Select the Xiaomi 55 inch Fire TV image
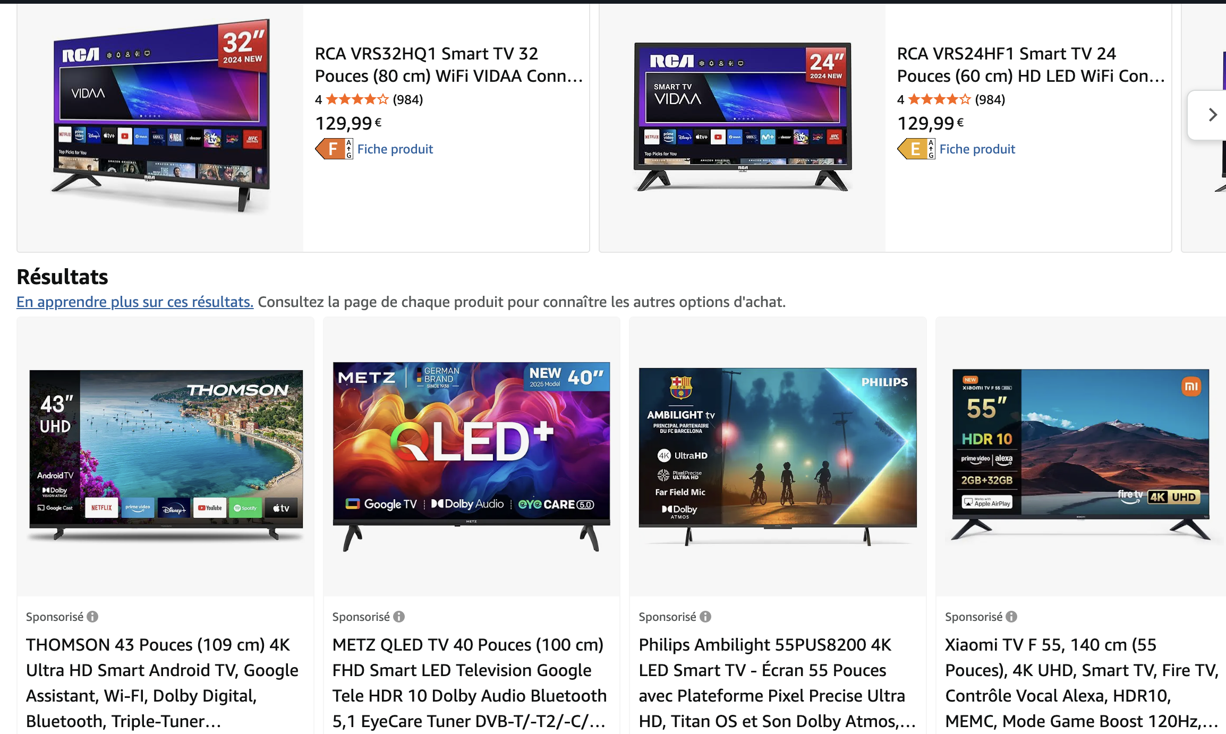1226x734 pixels. 1081,455
